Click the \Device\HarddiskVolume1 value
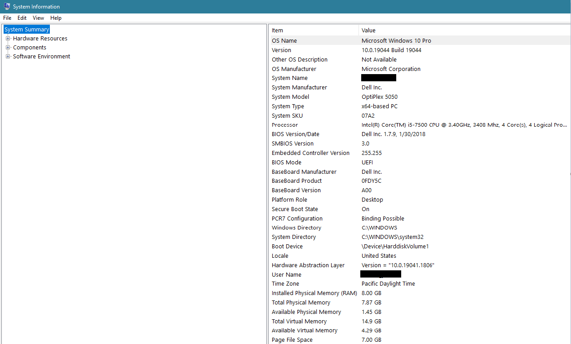The image size is (571, 344). pos(395,247)
